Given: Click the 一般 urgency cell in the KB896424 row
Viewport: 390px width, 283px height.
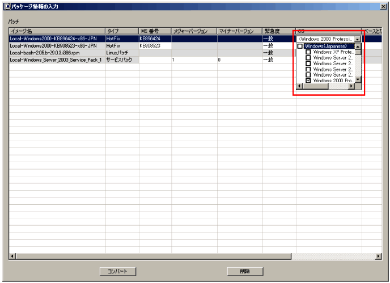Looking at the screenshot, I should coord(279,39).
